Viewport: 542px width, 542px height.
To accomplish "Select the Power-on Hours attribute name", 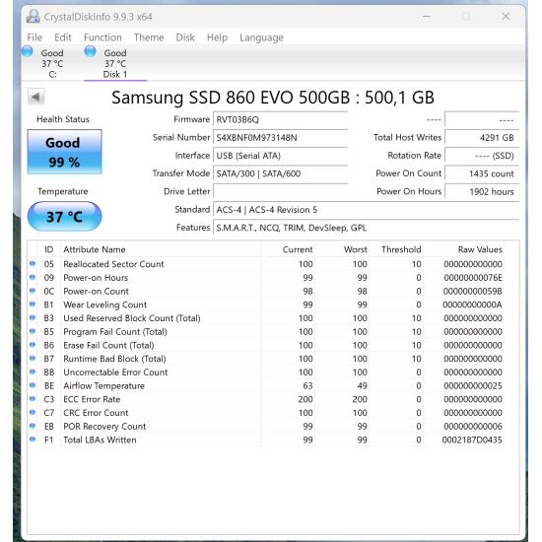I will (96, 278).
